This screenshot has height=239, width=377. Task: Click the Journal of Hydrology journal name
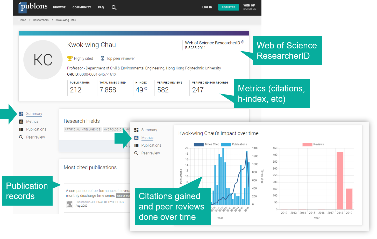(x=108, y=202)
